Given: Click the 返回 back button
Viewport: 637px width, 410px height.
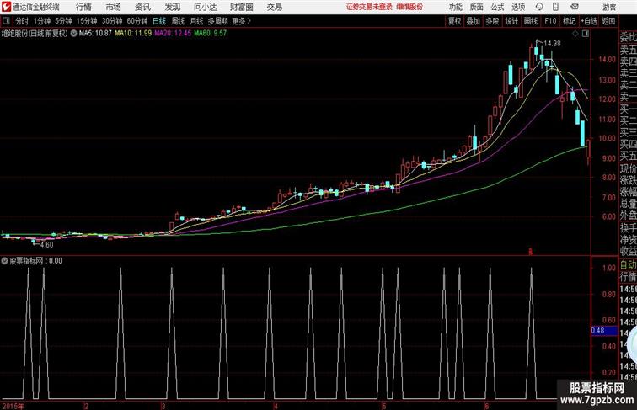Looking at the screenshot, I should click(x=608, y=21).
